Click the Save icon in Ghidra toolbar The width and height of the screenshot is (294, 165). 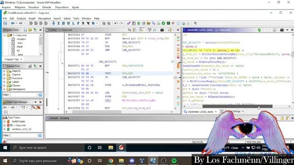coord(5,23)
